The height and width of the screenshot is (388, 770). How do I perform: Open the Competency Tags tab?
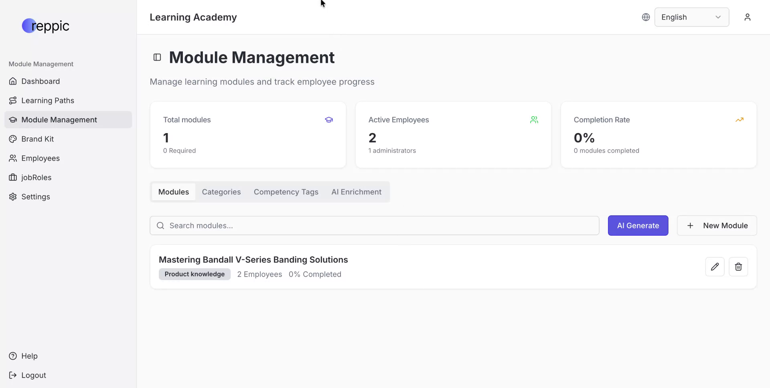tap(286, 192)
